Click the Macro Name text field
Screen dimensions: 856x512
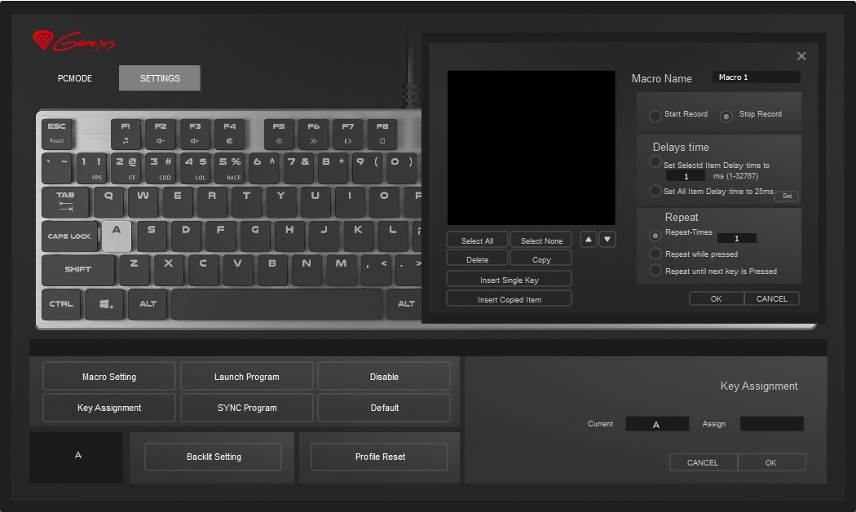coord(756,77)
